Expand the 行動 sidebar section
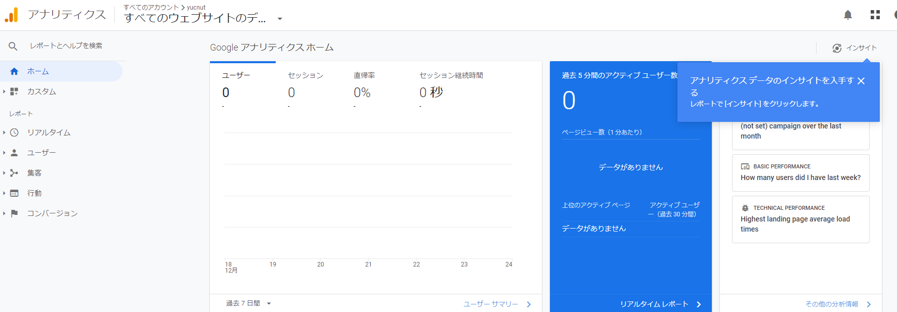The image size is (897, 312). 4,193
